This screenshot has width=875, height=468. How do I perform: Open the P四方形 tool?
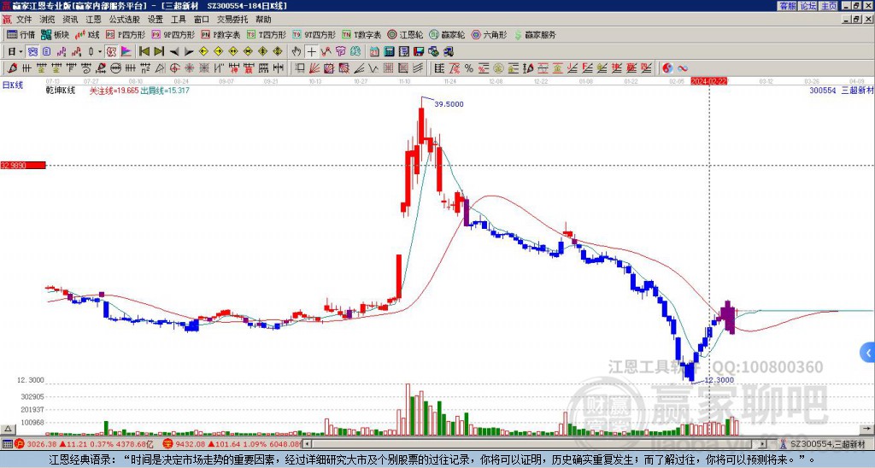click(126, 34)
